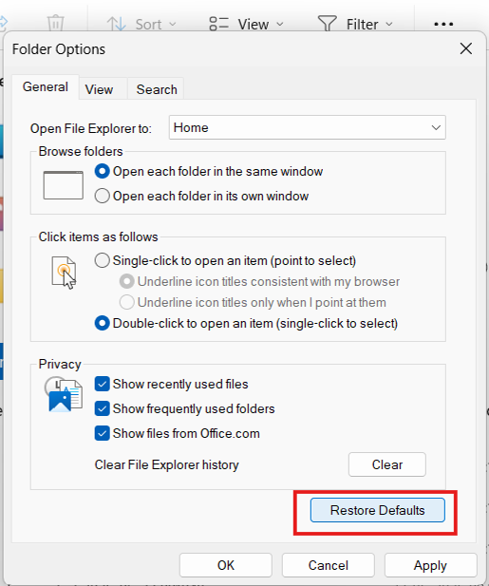Image resolution: width=489 pixels, height=586 pixels.
Task: Click the Clear history button
Action: point(387,464)
